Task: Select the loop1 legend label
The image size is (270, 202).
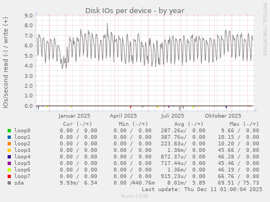Action: click(22, 137)
